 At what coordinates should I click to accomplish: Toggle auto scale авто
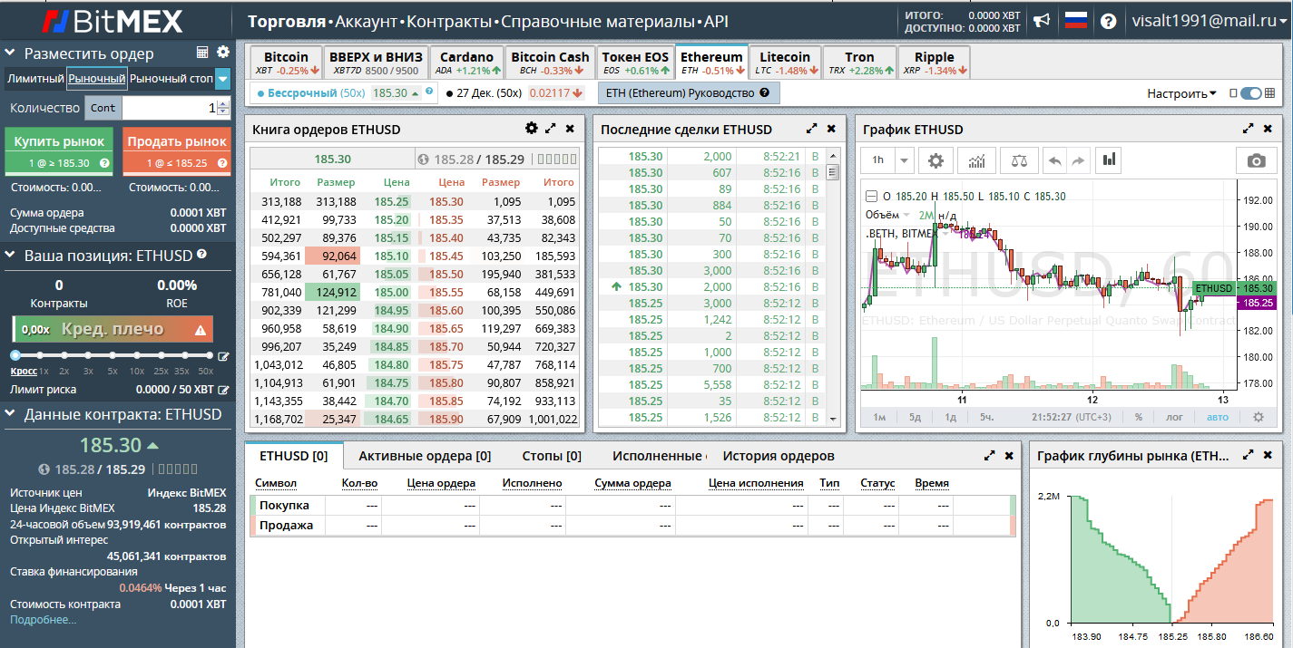(1218, 417)
